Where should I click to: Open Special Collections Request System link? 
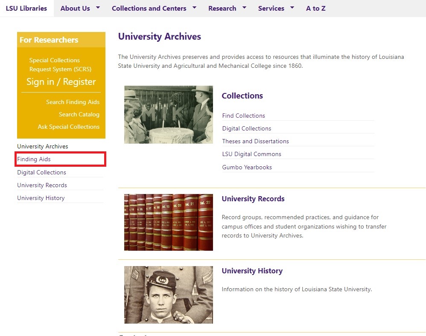(x=60, y=64)
